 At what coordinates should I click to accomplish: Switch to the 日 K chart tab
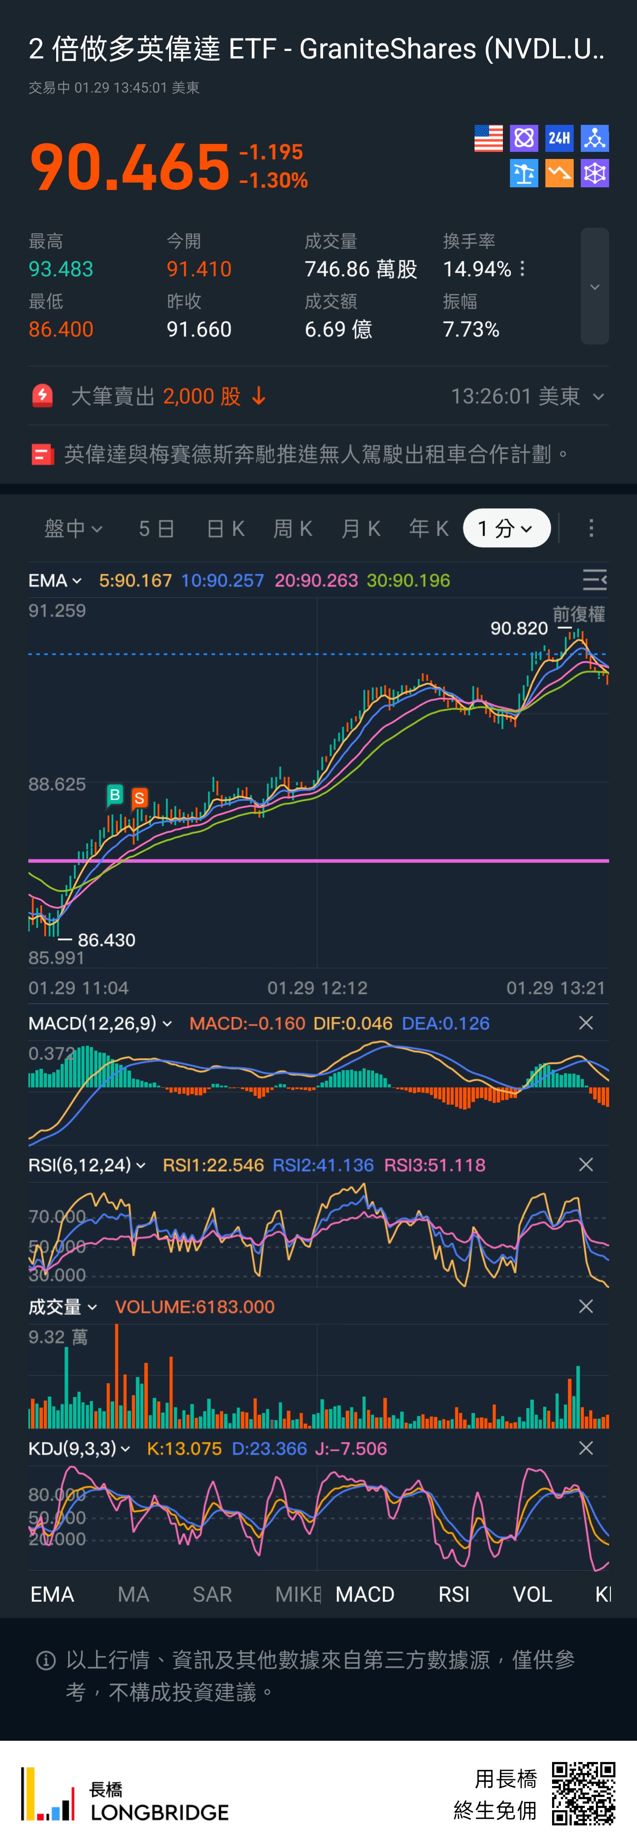(x=225, y=529)
